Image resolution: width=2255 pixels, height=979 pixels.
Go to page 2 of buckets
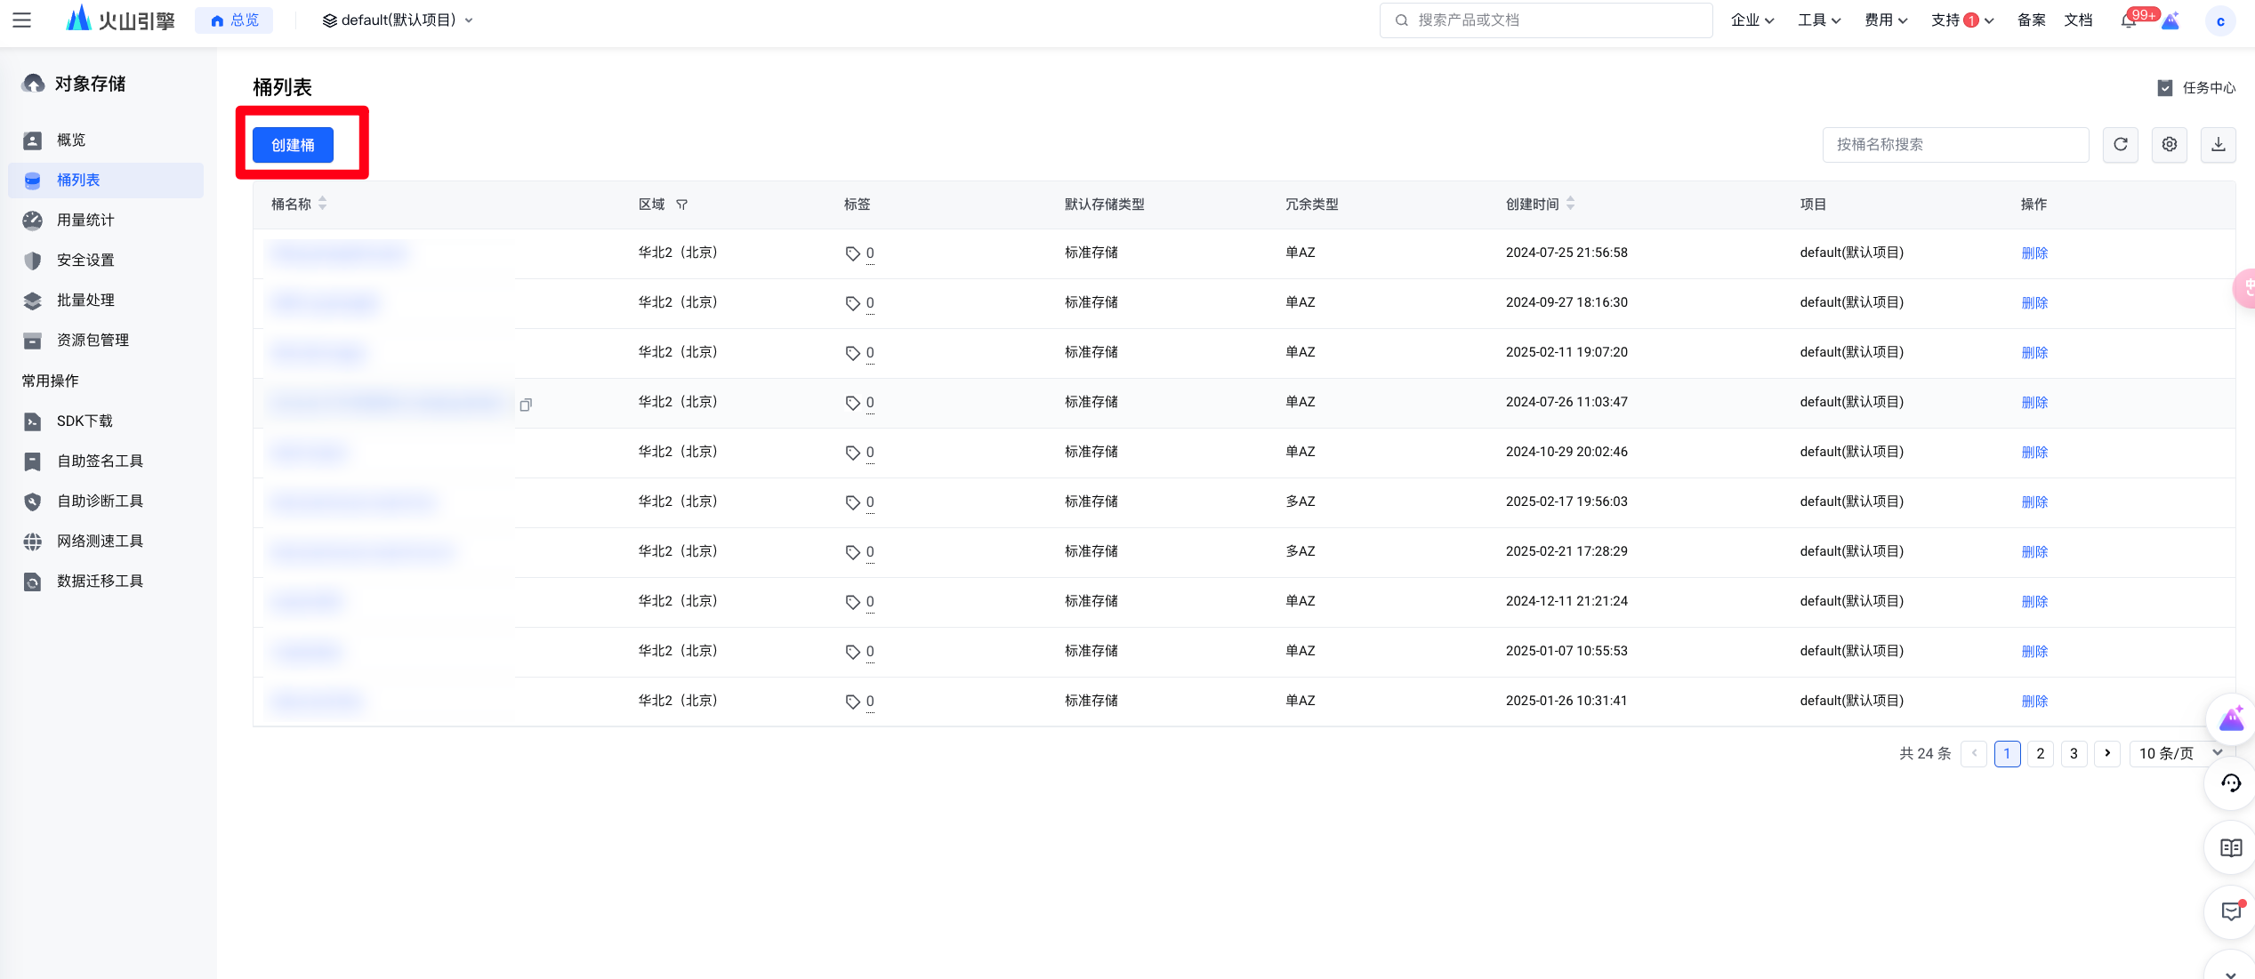(x=2041, y=753)
